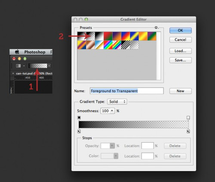Viewport: 215px width, 182px height.
Task: Open the Photoshop menu
Action: pos(35,52)
